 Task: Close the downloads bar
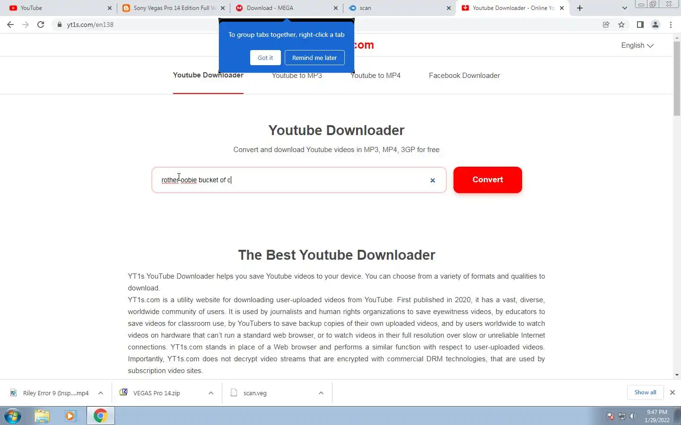(672, 392)
